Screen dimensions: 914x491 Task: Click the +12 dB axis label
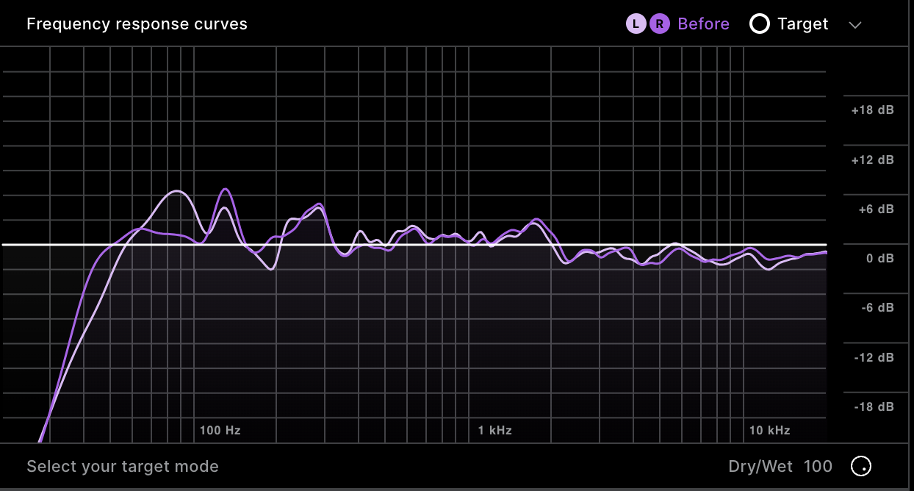[872, 160]
